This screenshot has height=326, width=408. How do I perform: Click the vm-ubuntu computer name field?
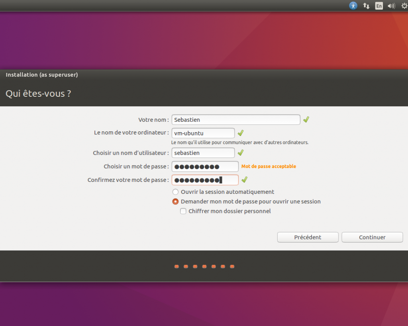click(203, 133)
